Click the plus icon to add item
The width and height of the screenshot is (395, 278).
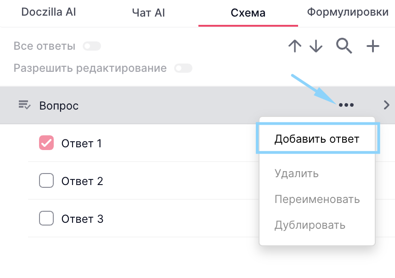pyautogui.click(x=373, y=46)
